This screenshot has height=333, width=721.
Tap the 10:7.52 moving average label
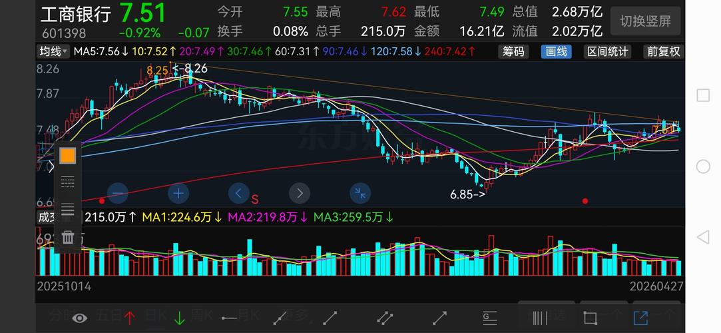coord(154,51)
